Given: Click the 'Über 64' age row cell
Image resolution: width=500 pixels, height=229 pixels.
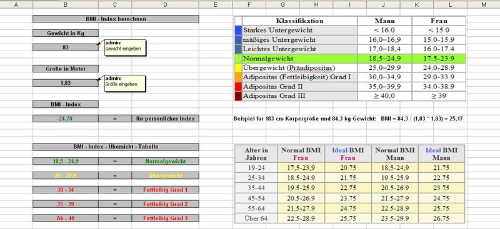Looking at the screenshot, I should pos(256,218).
